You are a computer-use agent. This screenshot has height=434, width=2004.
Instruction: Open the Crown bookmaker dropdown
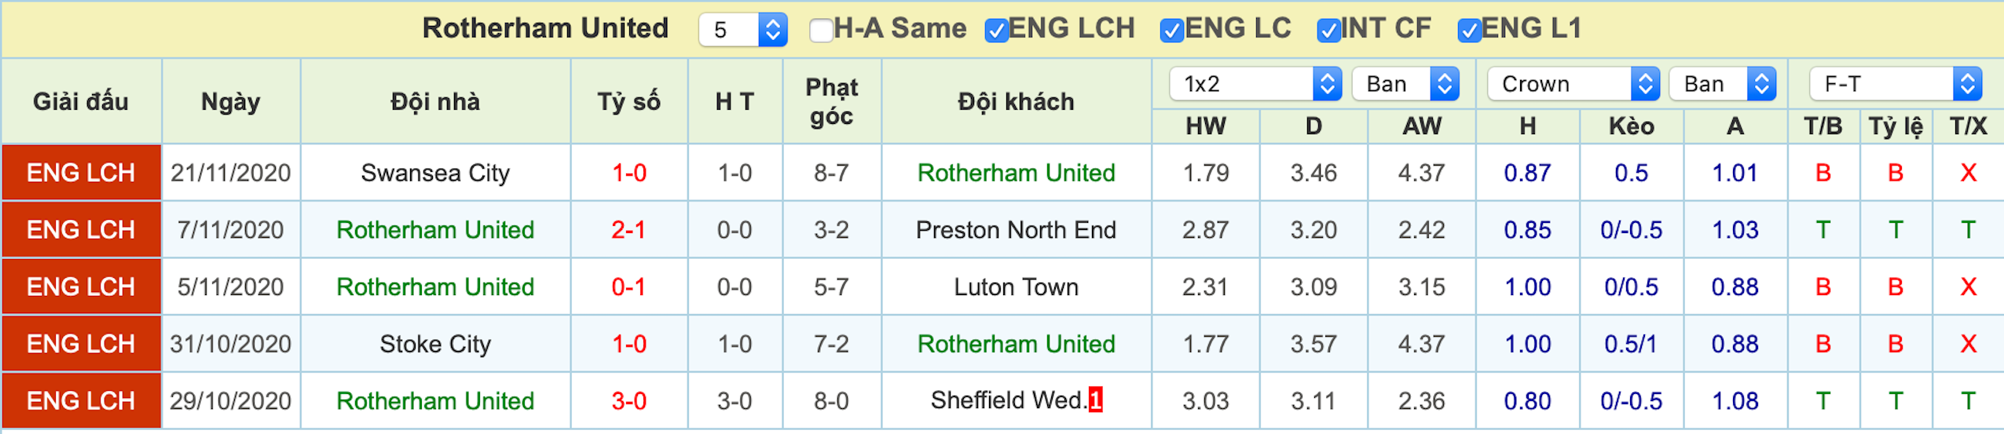pyautogui.click(x=1573, y=83)
